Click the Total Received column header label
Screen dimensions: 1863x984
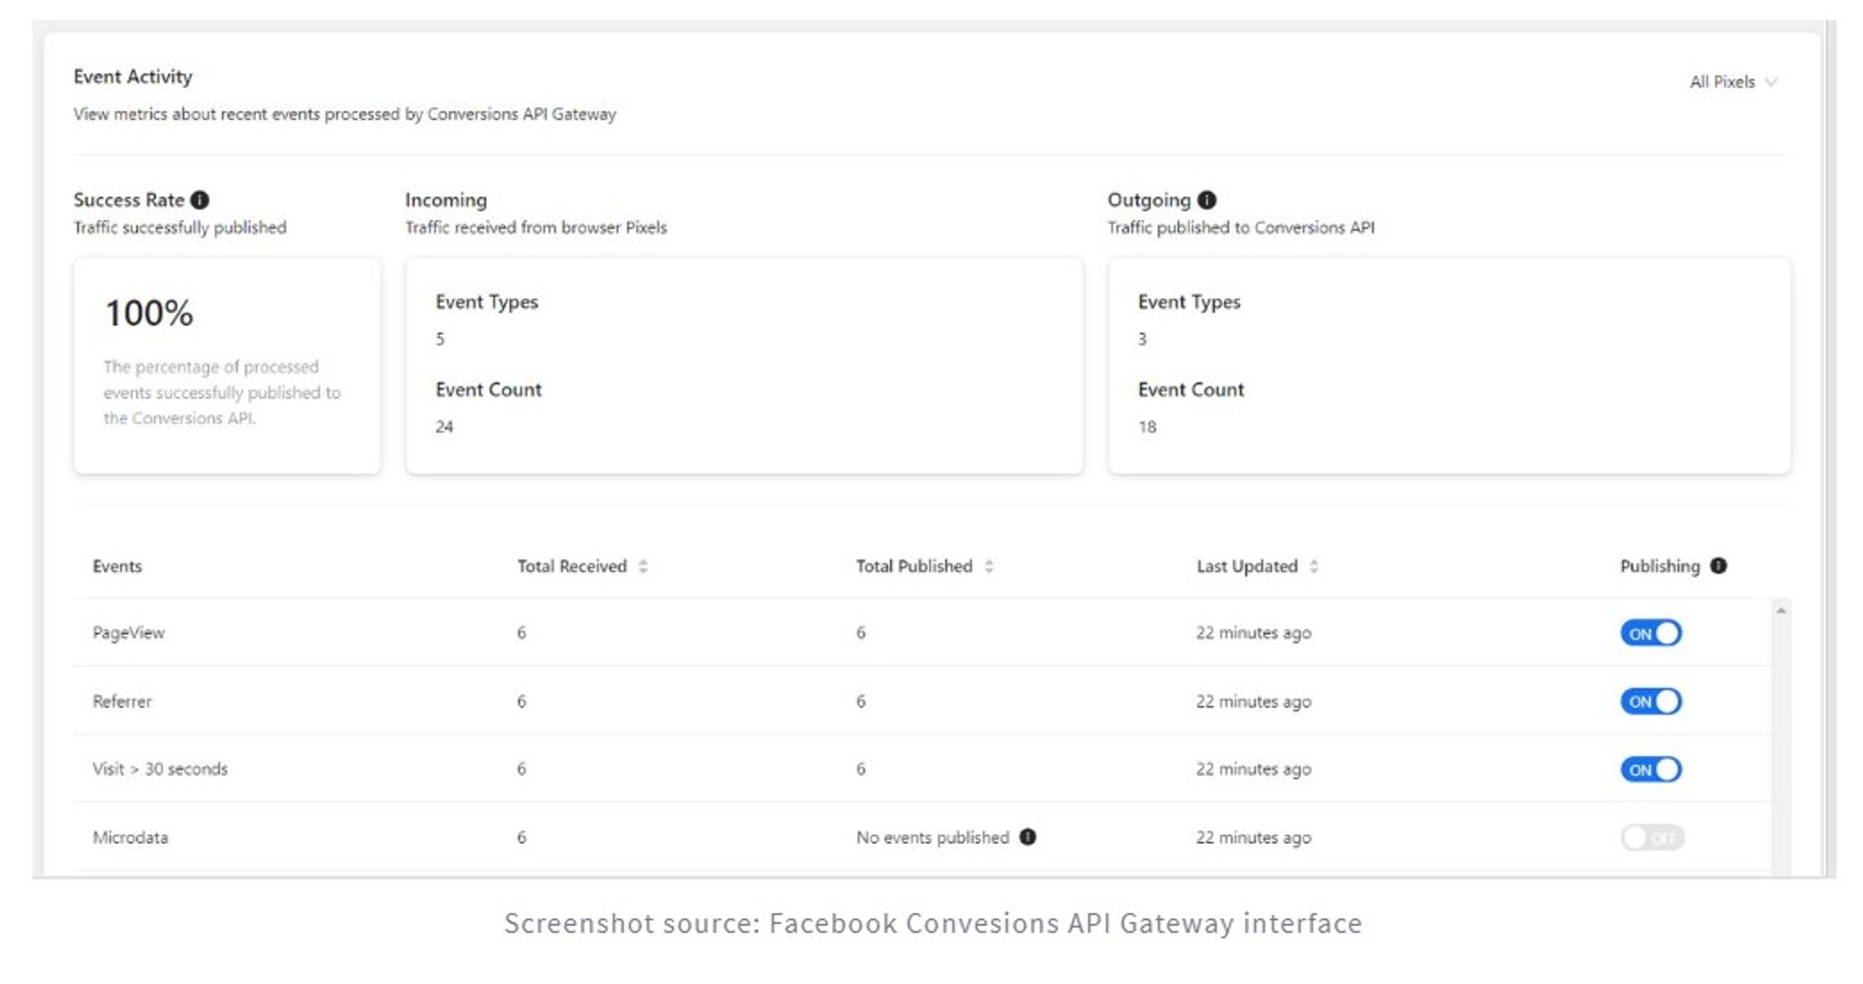571,566
